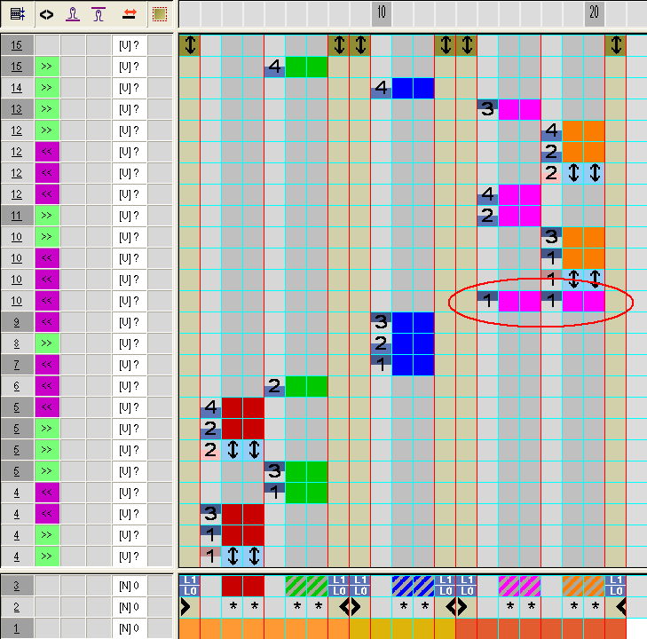
Task: Click the olive square selection icon
Action: tap(159, 14)
